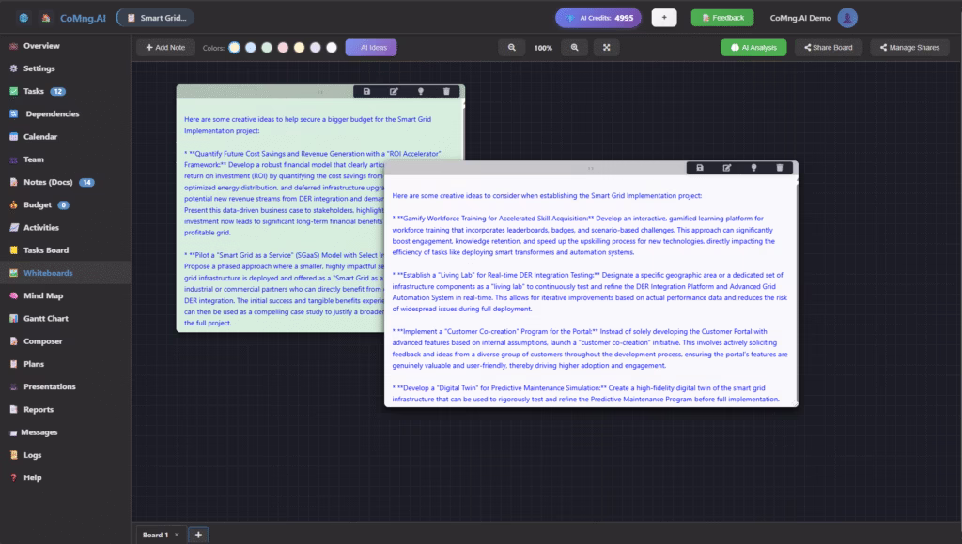Save the green note using its save icon
Image resolution: width=962 pixels, height=544 pixels.
366,91
